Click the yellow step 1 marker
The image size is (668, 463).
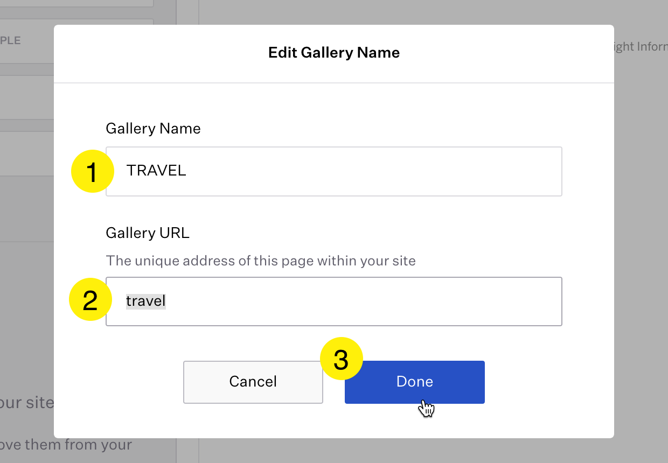[x=92, y=171]
